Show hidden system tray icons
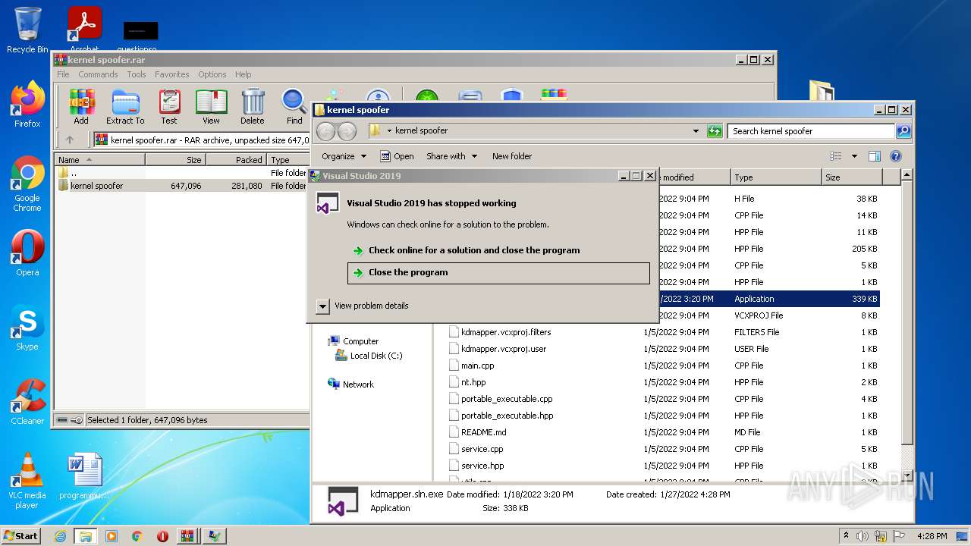The height and width of the screenshot is (546, 971). pyautogui.click(x=846, y=535)
